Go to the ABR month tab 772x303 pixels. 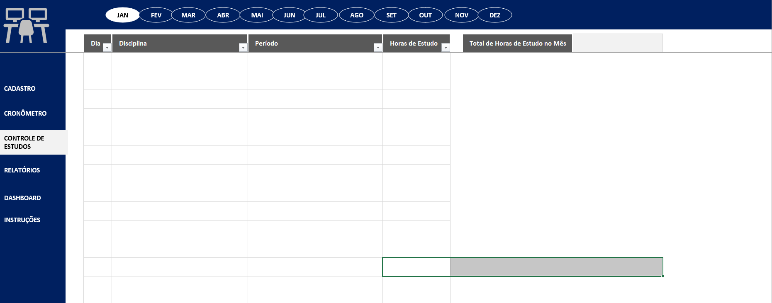223,15
